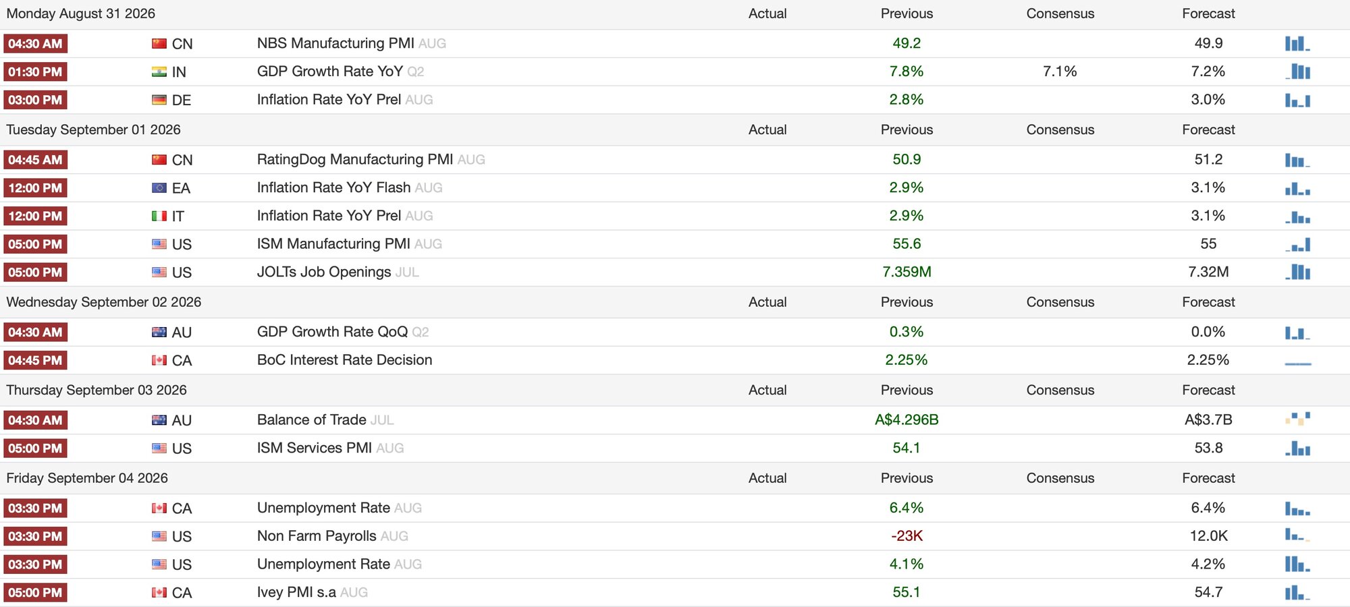The image size is (1350, 607).
Task: Click the 04:45 PM time badge for BoC decision
Action: (35, 361)
